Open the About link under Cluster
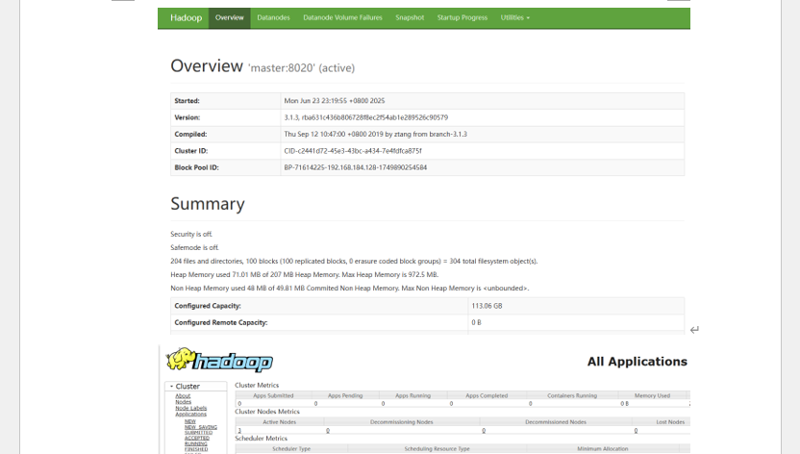 pos(183,395)
